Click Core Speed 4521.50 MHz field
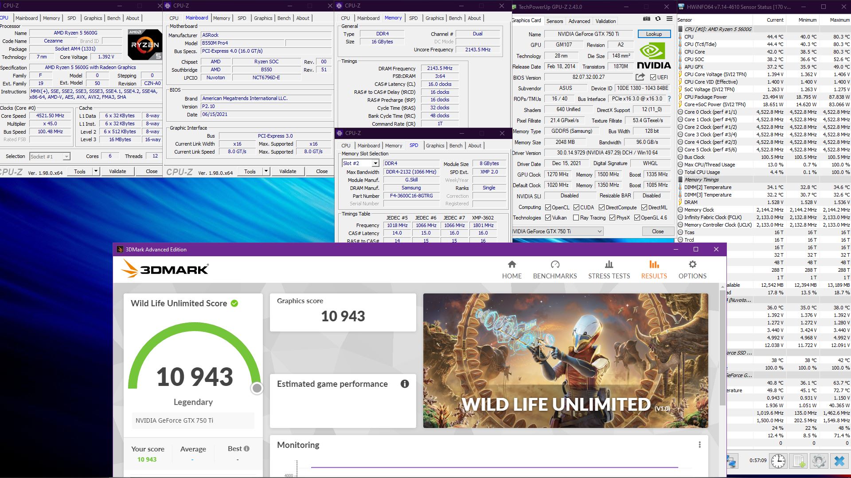 pyautogui.click(x=50, y=116)
